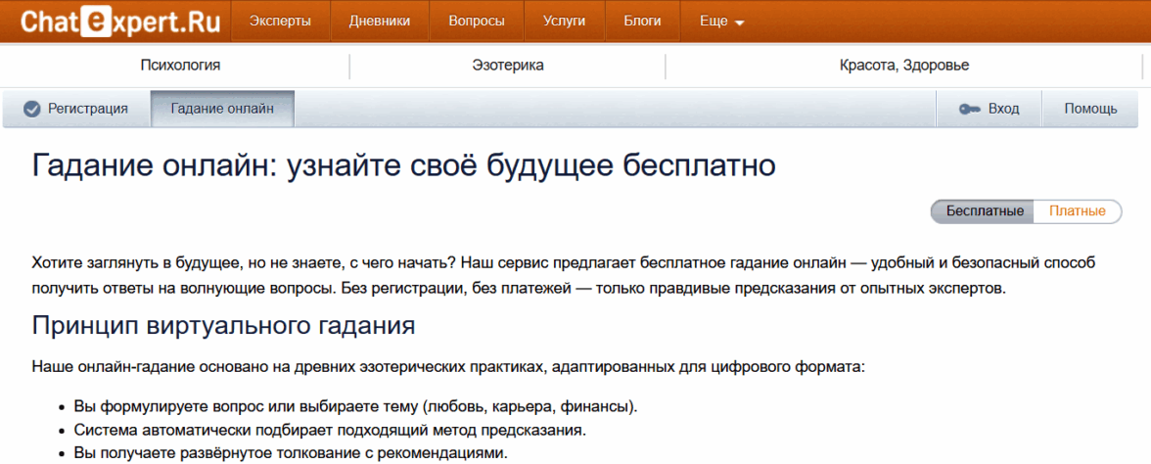Open the Эксперты menu item

pos(280,21)
